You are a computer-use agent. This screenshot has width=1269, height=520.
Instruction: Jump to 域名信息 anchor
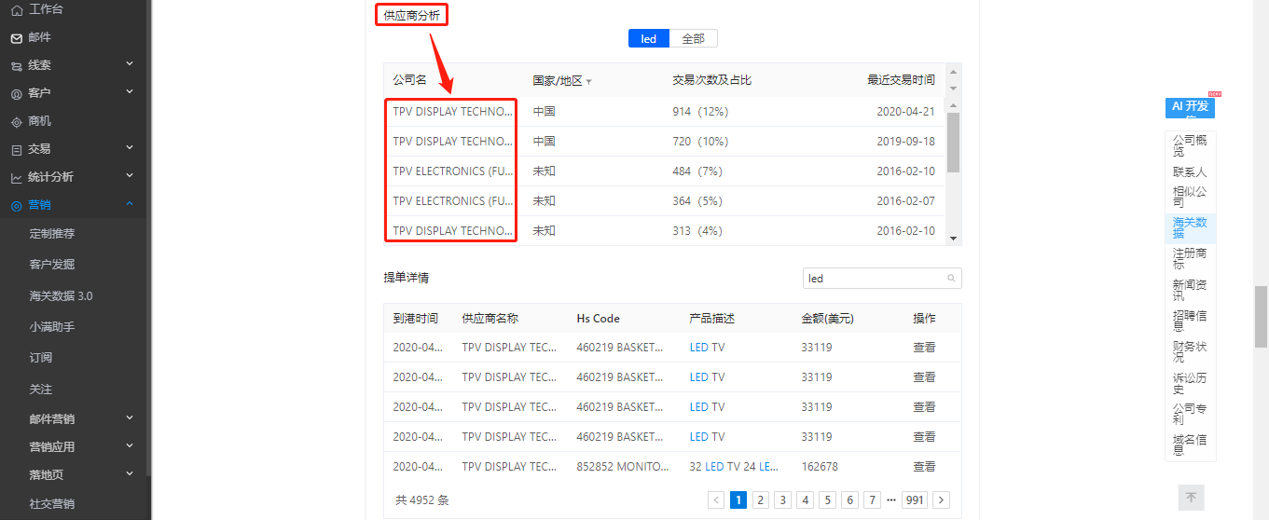1190,445
